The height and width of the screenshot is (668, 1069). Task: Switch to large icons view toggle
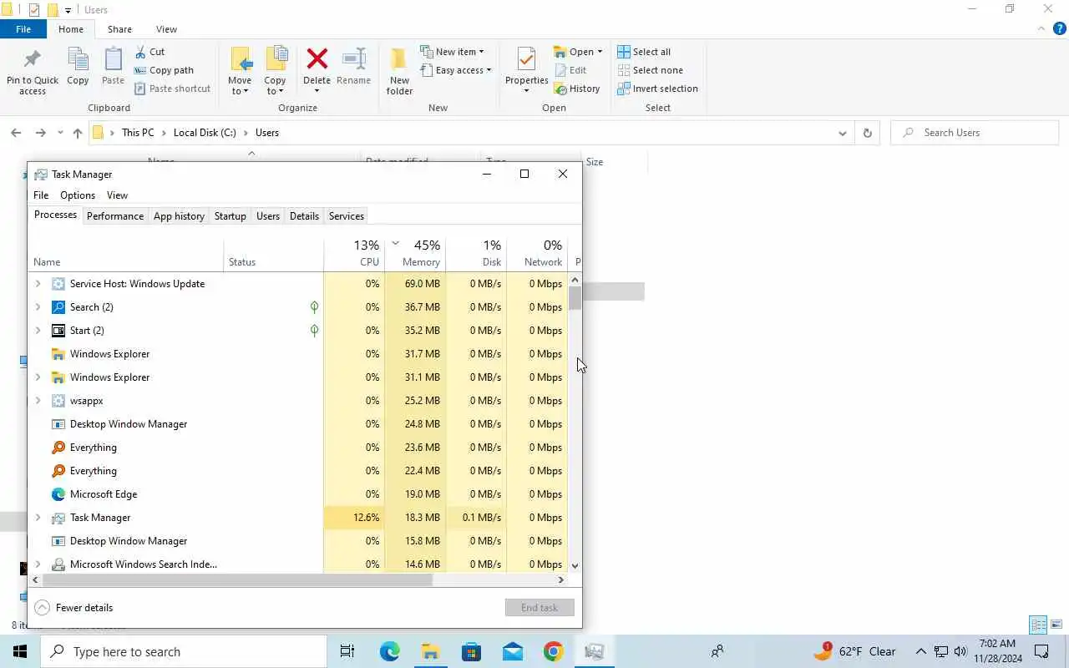pos(1057,625)
